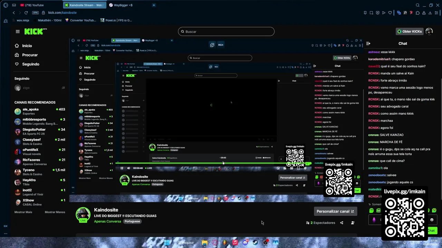The image size is (442, 248).
Task: Open recommended channel mlbbbresports
Action: click(x=40, y=121)
